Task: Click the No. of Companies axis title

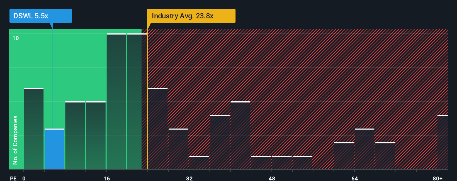Action: click(15, 140)
